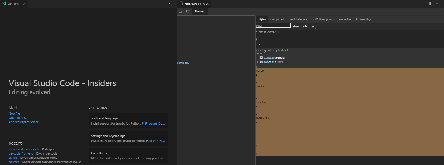Expand the margin property shorthand triangle
The height and width of the screenshot is (165, 444).
click(x=258, y=62)
